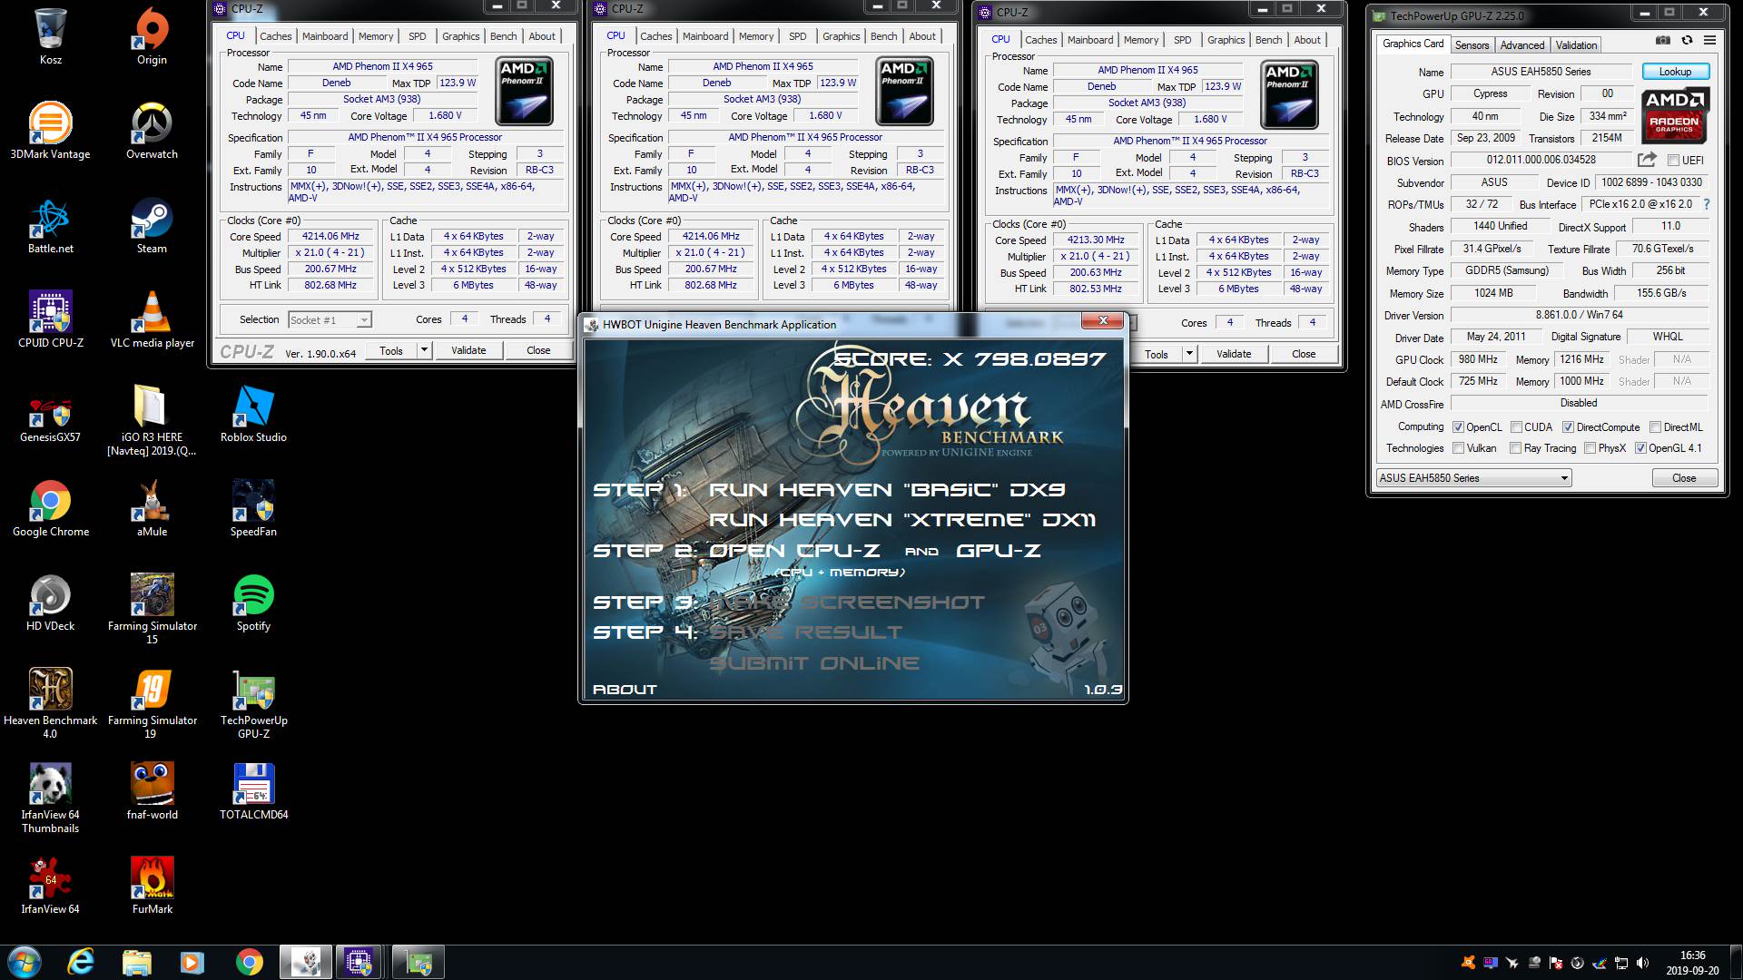Open the SpeedFan desktop icon
Screen dimensions: 1743x980
pos(253,508)
